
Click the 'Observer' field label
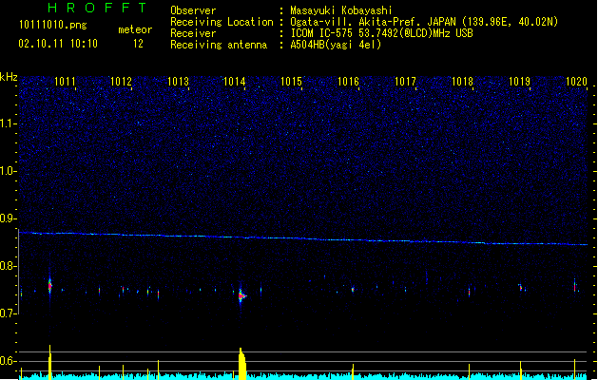[x=193, y=10]
